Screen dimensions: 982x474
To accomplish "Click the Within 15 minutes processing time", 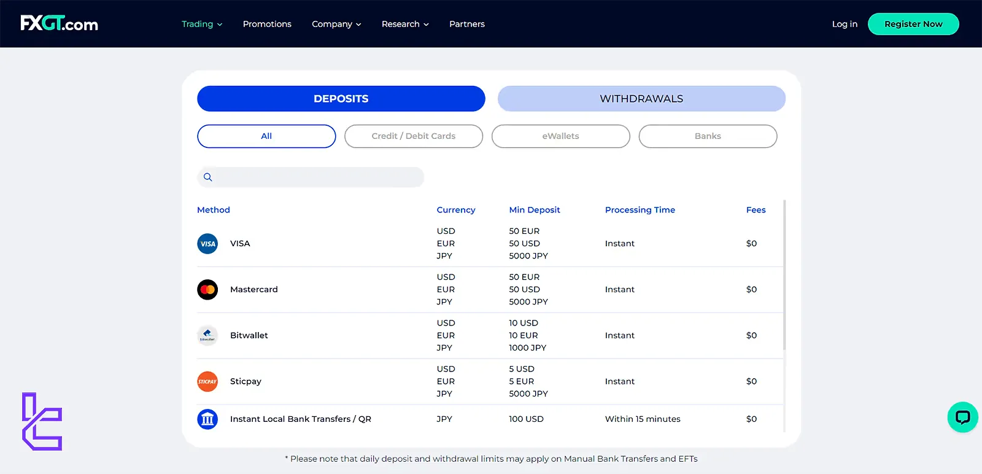I will pos(643,419).
